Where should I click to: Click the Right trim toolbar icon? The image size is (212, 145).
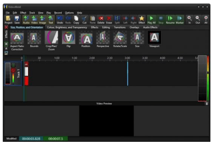pos(133,20)
